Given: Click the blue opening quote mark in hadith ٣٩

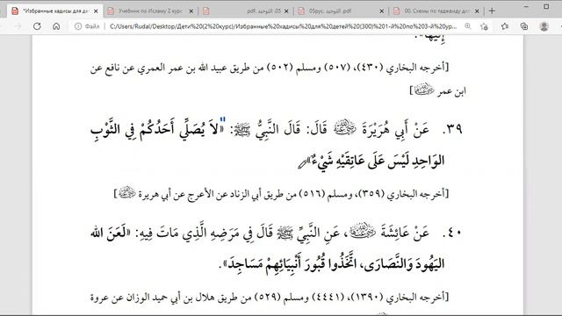Looking at the screenshot, I should (x=222, y=119).
